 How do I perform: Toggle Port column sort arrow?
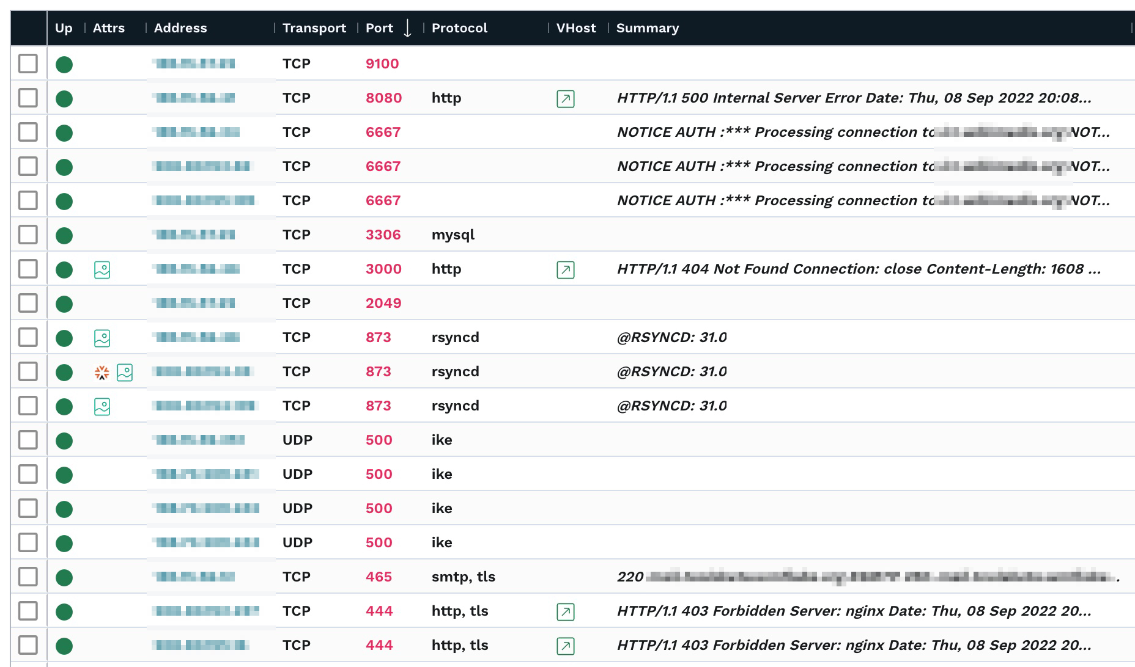(x=407, y=28)
